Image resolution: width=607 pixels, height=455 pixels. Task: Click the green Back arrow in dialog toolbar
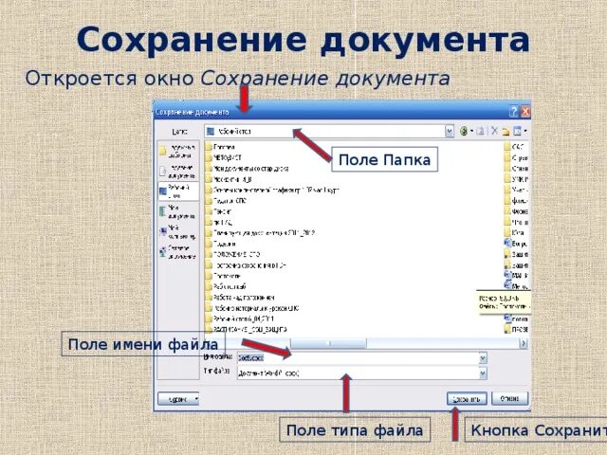463,131
